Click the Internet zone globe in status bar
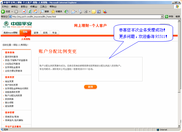 click(158, 130)
